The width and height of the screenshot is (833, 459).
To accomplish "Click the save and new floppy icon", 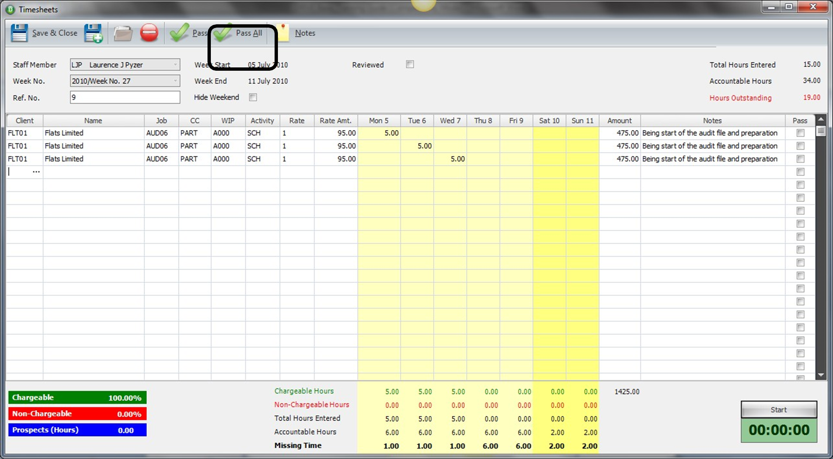I will click(94, 33).
